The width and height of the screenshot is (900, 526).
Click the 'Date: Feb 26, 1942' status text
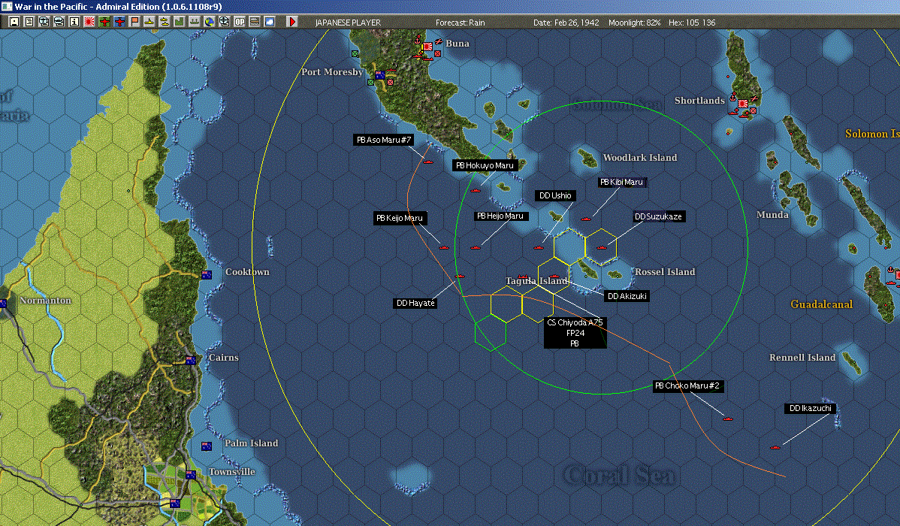pyautogui.click(x=566, y=23)
